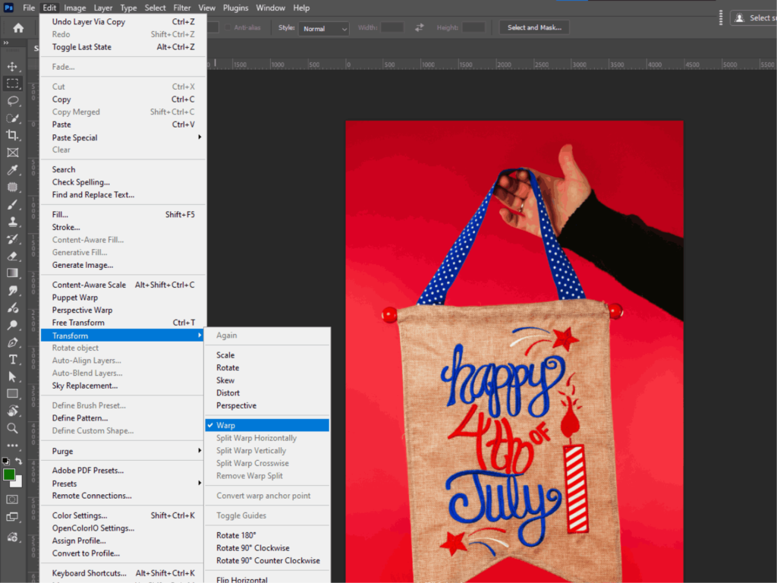This screenshot has height=583, width=777.
Task: Select the Zoom tool
Action: 12,428
